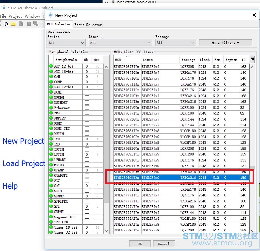Select the STM32F768AIYx MCU row

pyautogui.click(x=181, y=131)
